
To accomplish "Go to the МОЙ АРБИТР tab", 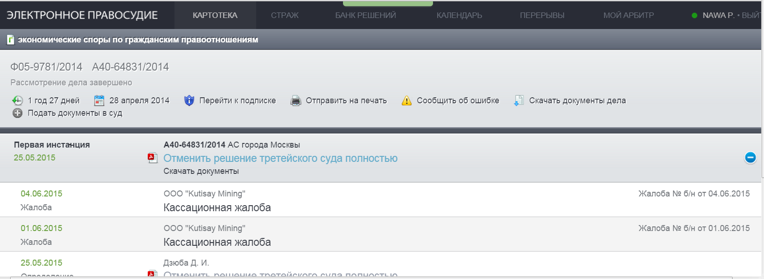I will pyautogui.click(x=628, y=15).
